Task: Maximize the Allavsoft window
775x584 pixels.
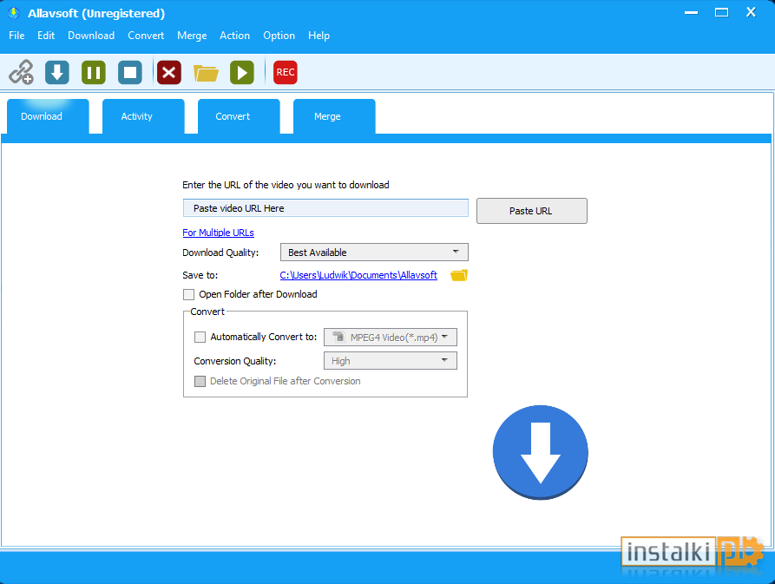Action: pos(721,13)
